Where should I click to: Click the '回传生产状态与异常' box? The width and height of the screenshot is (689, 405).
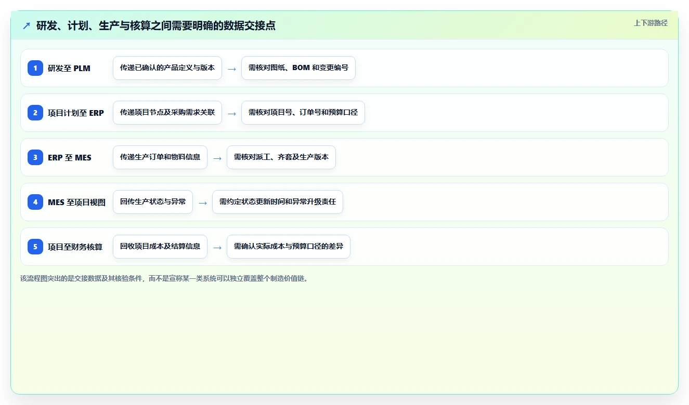tap(153, 202)
